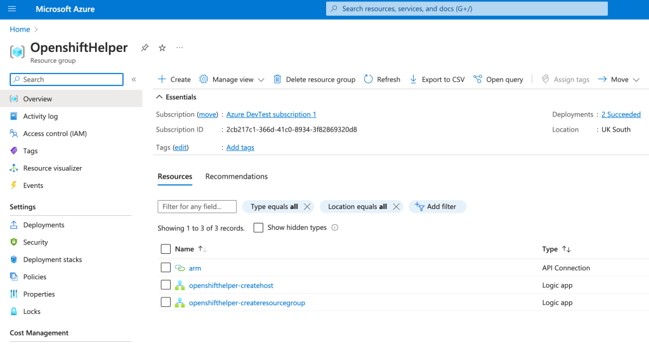The image size is (649, 345).
Task: Expand Manage view dropdown chevron
Action: [x=261, y=80]
